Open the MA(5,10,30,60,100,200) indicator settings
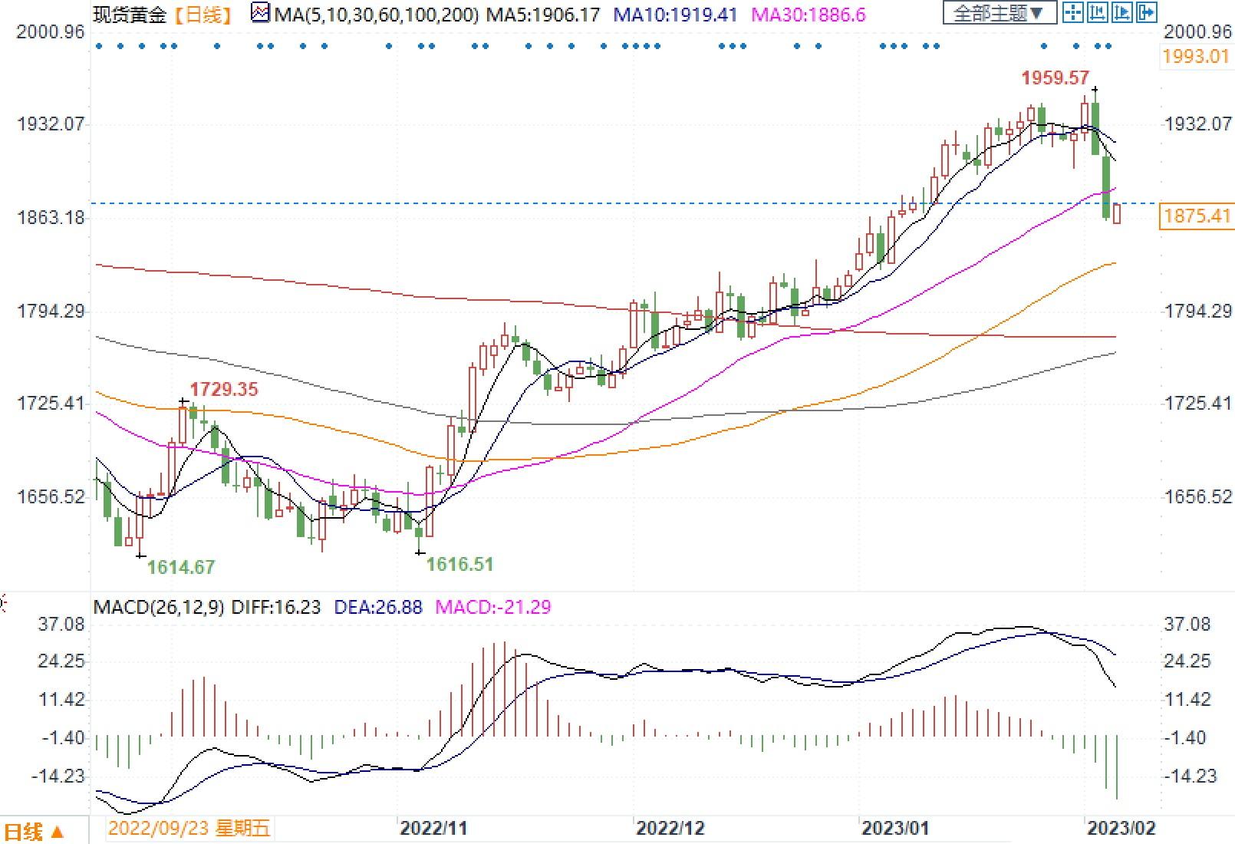 click(x=377, y=14)
